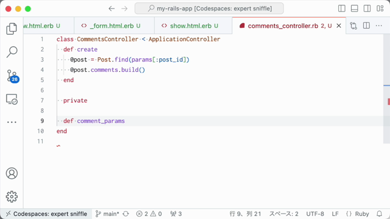Open the Customize Layout menu
390x219 pixels.
click(380, 9)
